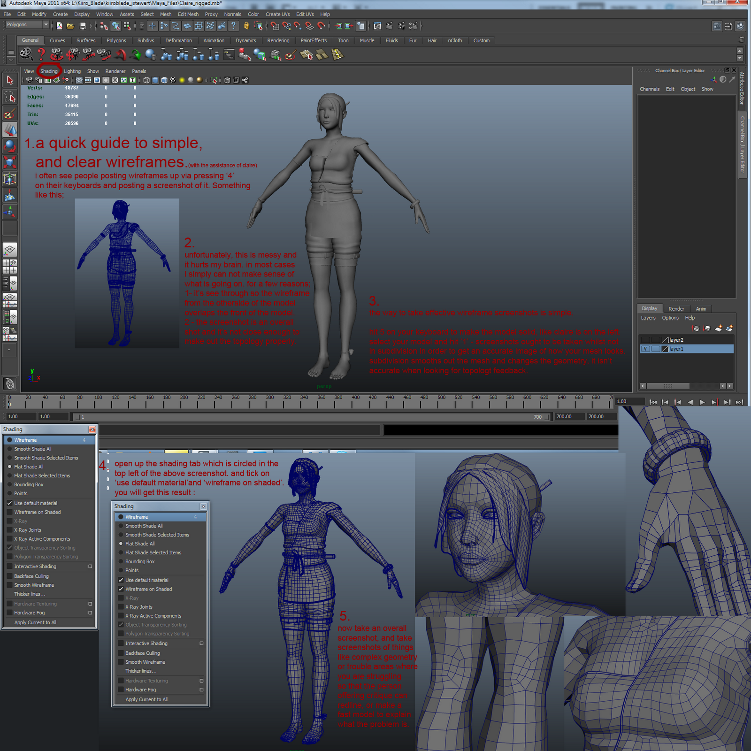Choose the Lasso Select tool

click(x=10, y=97)
